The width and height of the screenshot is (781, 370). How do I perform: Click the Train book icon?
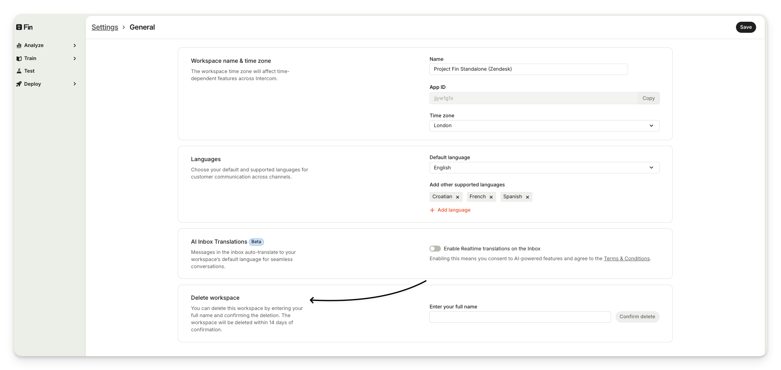pos(19,58)
